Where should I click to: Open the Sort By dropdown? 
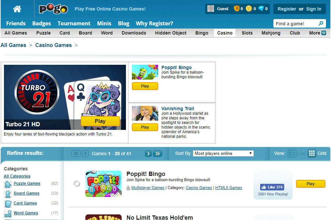coord(223,153)
